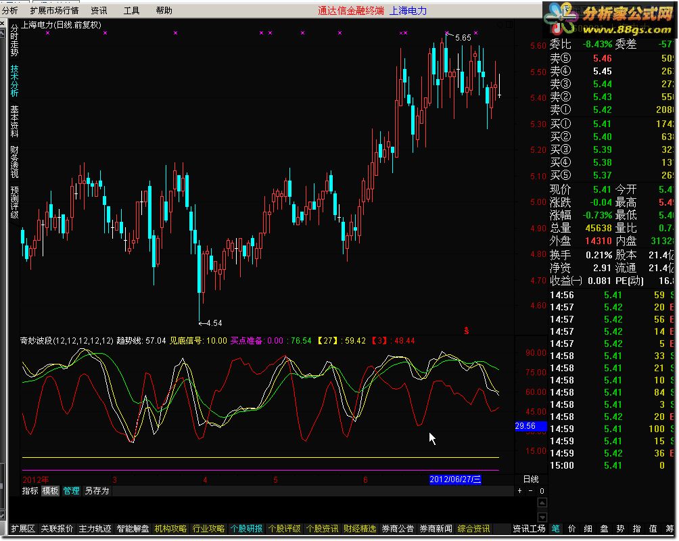The image size is (679, 541).
Task: Click the 买① price 5.41
Action: pos(603,124)
